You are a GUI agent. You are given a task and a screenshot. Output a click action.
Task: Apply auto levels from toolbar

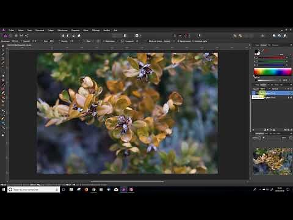pos(63,36)
